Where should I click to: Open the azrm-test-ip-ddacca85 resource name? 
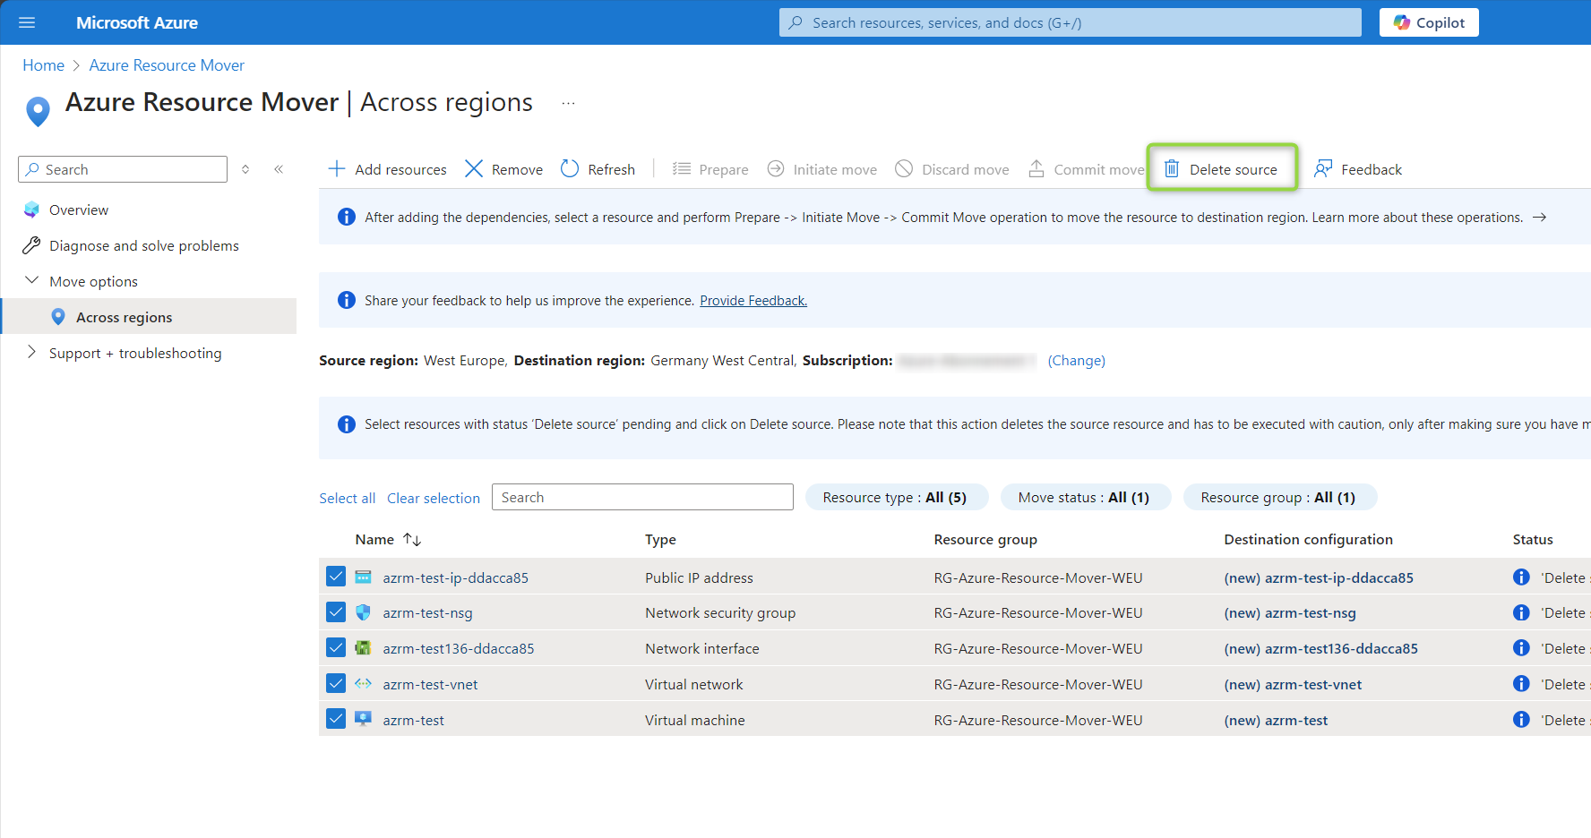[455, 577]
